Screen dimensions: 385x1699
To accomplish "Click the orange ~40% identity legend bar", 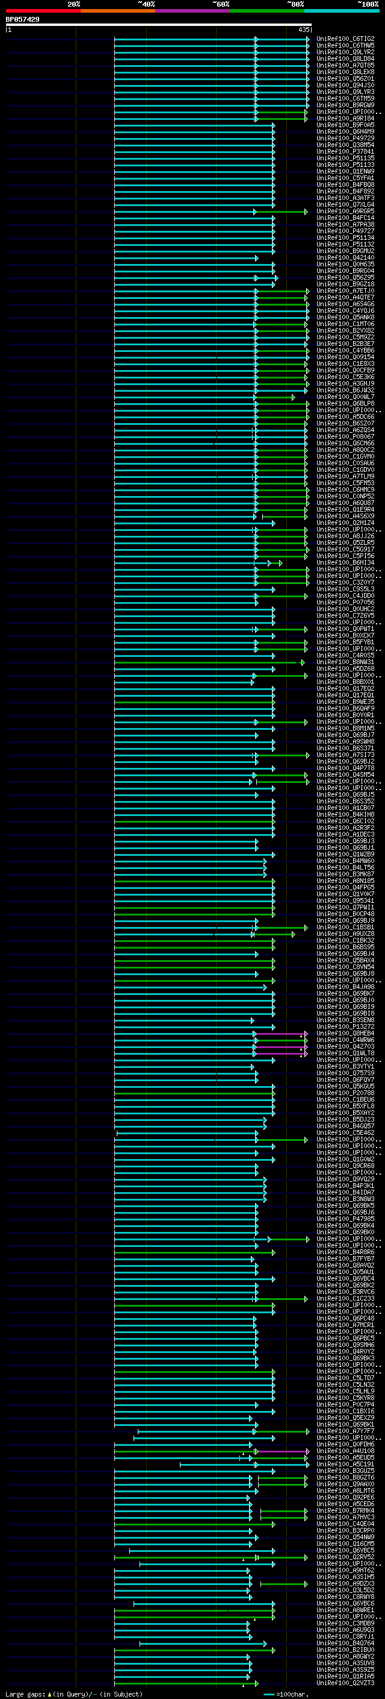I will [x=118, y=10].
